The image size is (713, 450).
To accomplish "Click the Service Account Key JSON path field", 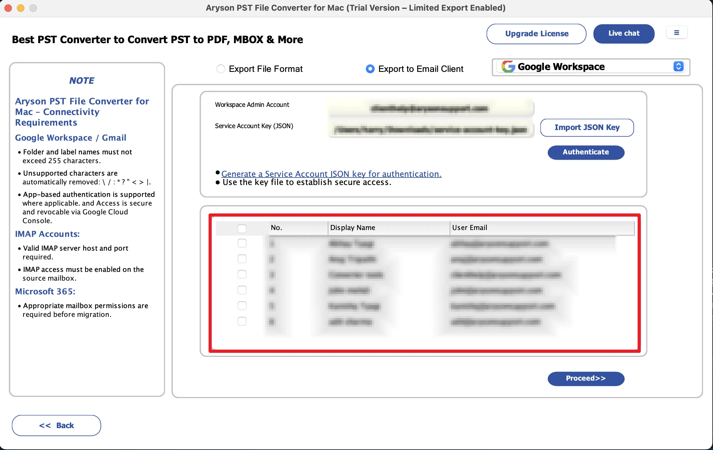I will (431, 130).
